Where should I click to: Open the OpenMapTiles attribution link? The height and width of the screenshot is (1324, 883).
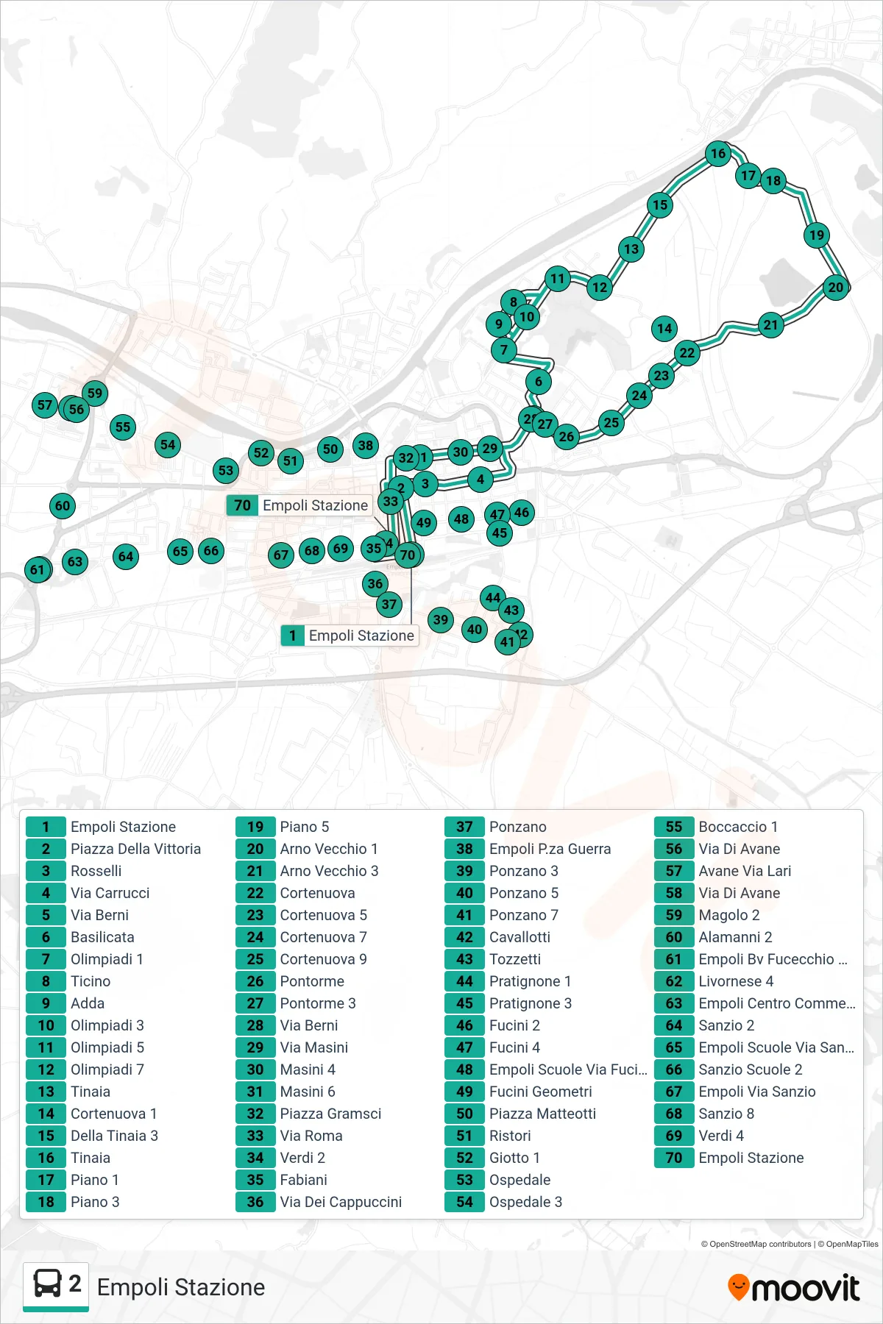click(x=848, y=1244)
